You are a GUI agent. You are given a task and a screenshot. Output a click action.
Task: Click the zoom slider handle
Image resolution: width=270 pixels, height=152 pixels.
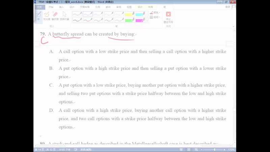coord(215,150)
